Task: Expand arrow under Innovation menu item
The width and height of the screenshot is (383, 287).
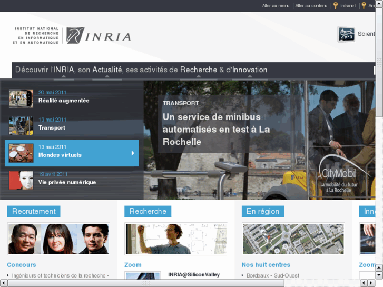Action: tap(250, 76)
